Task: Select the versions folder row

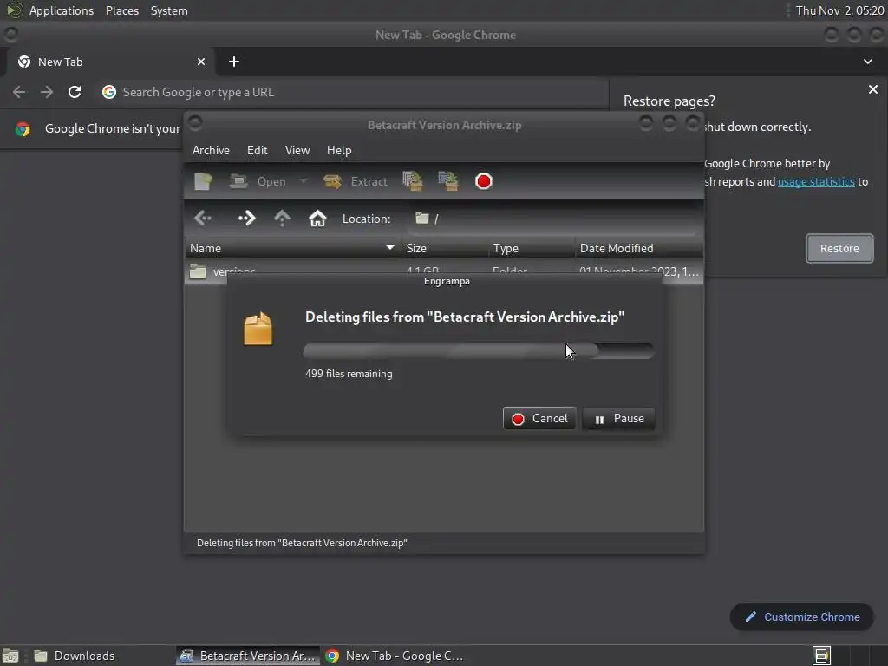Action: point(444,271)
